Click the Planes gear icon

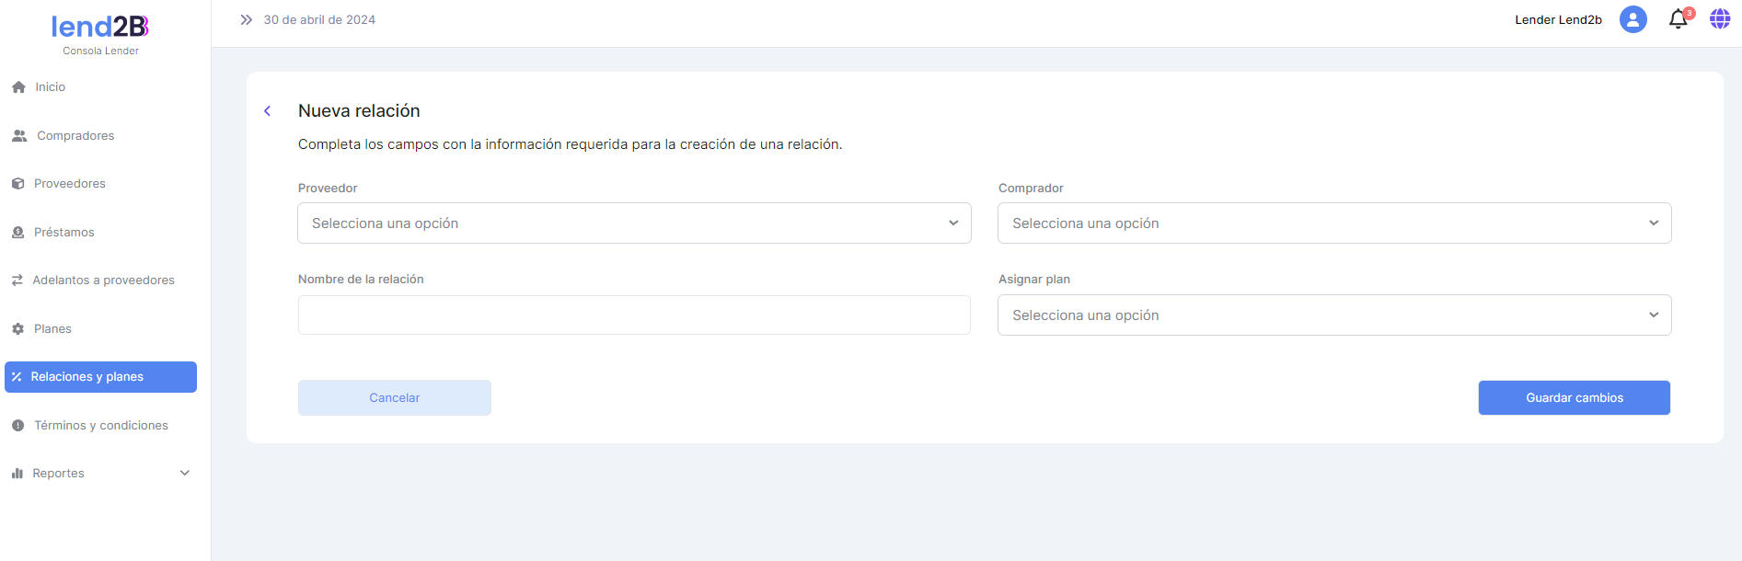[17, 329]
